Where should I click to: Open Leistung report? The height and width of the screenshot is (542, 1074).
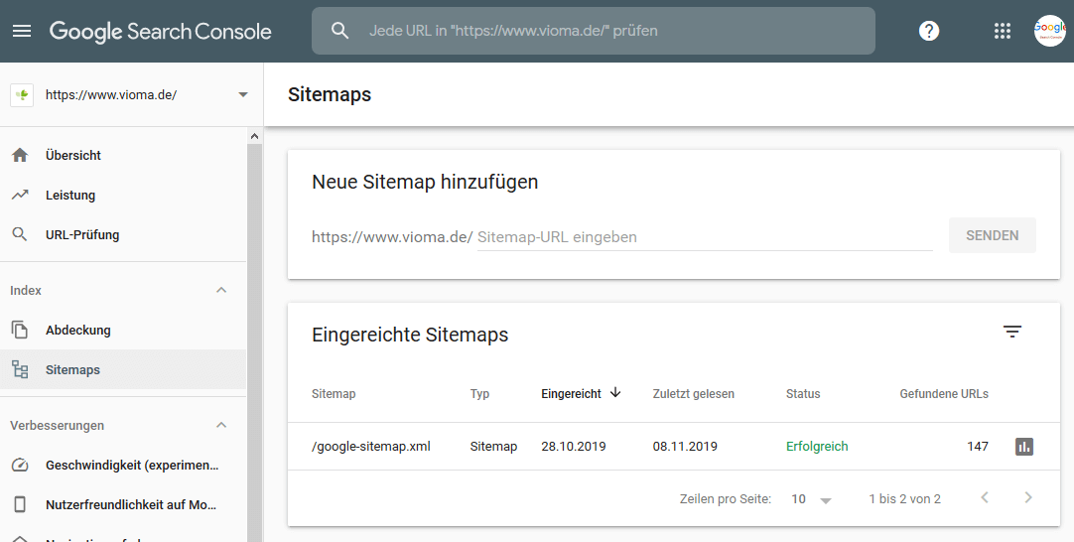coord(123,196)
